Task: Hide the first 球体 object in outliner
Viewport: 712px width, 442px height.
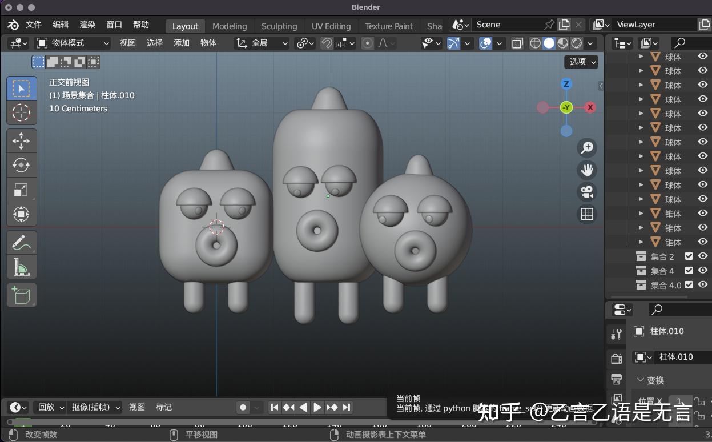Action: click(703, 56)
